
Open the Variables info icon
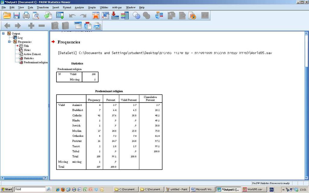(x=125, y=16)
